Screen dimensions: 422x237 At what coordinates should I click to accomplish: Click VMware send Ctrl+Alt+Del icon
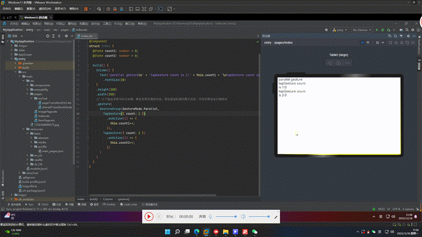[x=99, y=9]
